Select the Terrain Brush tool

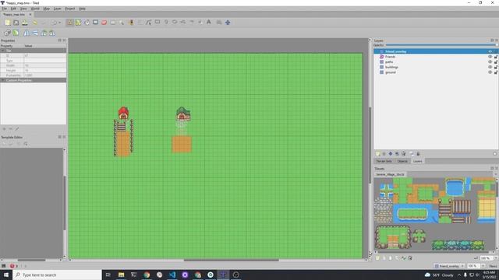78,23
